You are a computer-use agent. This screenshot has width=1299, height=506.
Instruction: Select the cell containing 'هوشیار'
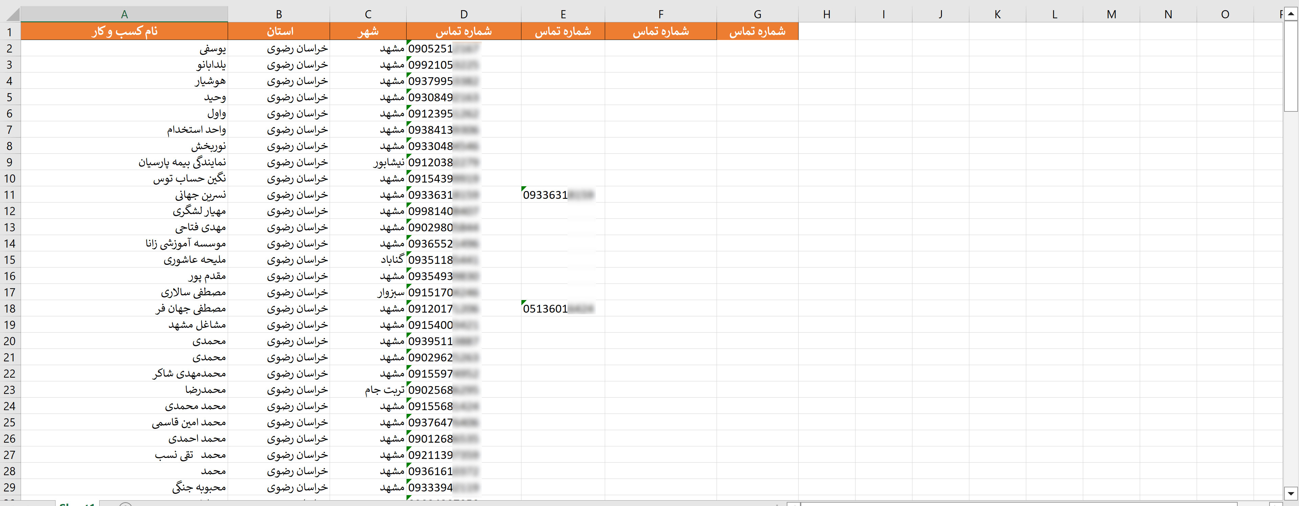[x=124, y=81]
